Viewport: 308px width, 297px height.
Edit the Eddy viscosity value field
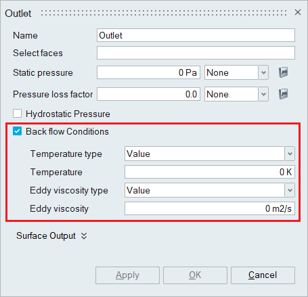pyautogui.click(x=210, y=208)
